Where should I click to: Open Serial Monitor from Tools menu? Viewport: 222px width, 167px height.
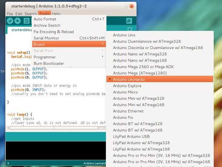tap(69, 38)
